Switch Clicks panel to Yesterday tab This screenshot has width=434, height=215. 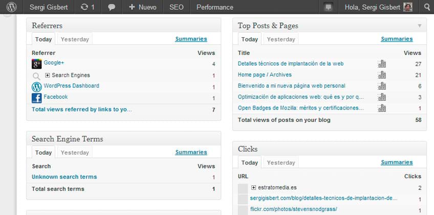pyautogui.click(x=281, y=163)
